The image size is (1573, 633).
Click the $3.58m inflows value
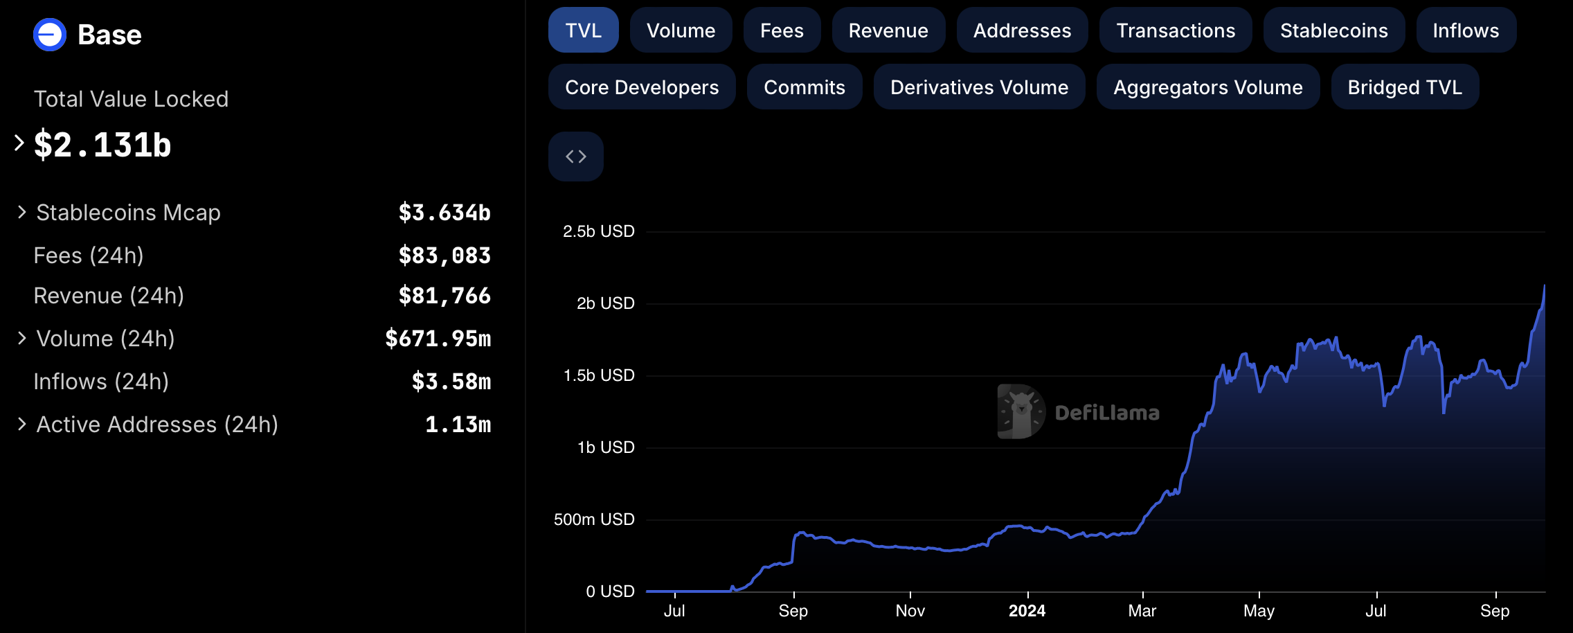click(x=451, y=382)
